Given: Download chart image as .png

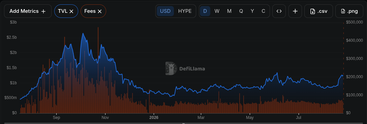Looking at the screenshot, I should (x=349, y=11).
